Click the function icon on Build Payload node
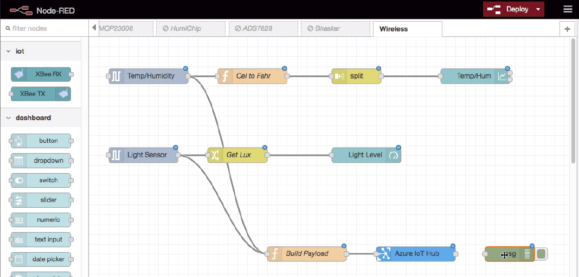Screen dimensions: 579x277 click(274, 254)
